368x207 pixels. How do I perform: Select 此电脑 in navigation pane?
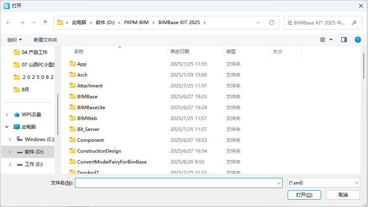(x=29, y=127)
